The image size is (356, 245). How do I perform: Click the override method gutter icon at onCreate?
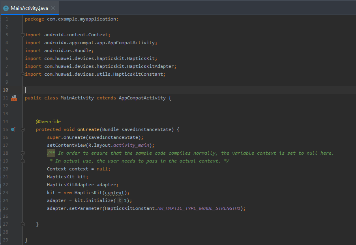coord(13,129)
